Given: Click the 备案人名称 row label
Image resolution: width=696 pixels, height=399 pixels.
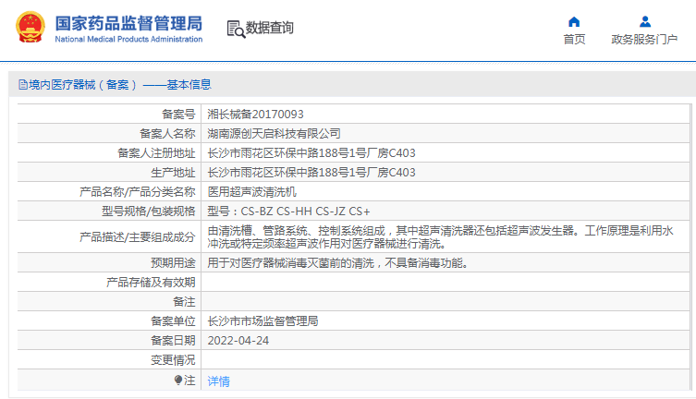Looking at the screenshot, I should 167,133.
